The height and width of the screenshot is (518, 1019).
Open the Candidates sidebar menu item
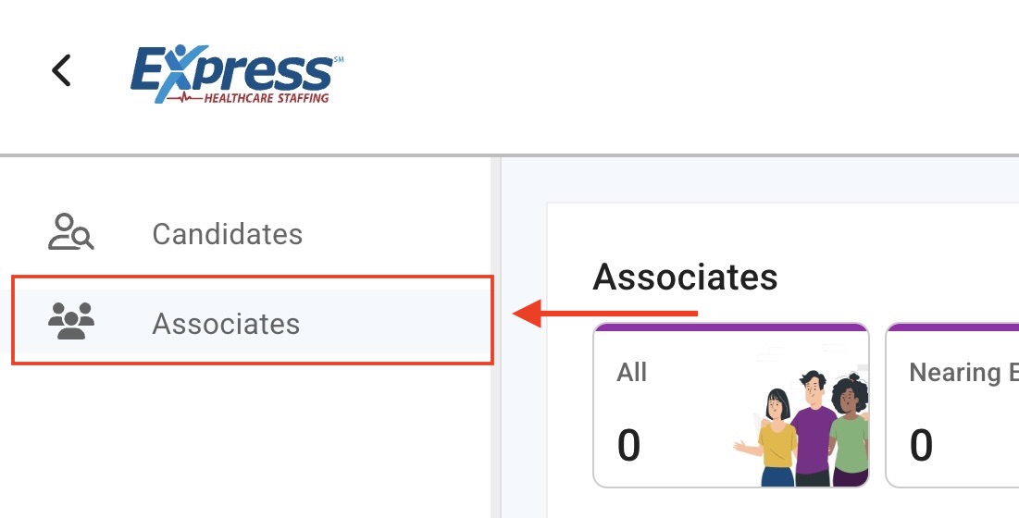227,234
